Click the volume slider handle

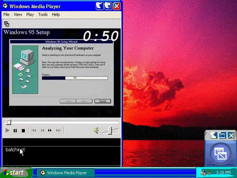(110, 131)
